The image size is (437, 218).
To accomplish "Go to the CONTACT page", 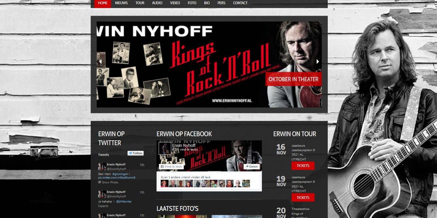I will [x=240, y=3].
